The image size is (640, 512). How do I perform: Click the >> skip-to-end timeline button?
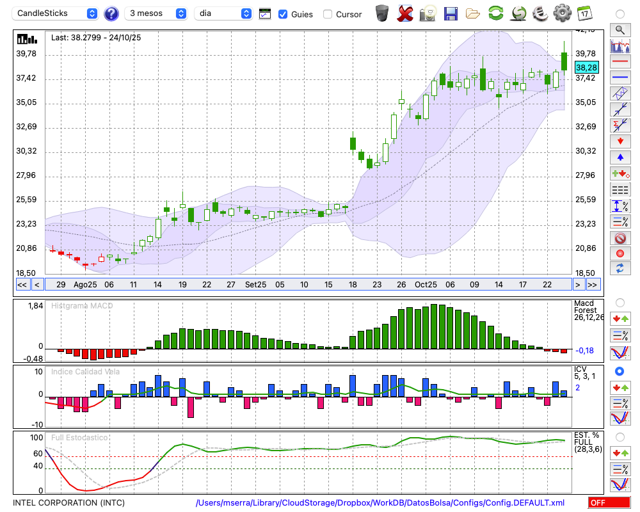593,285
